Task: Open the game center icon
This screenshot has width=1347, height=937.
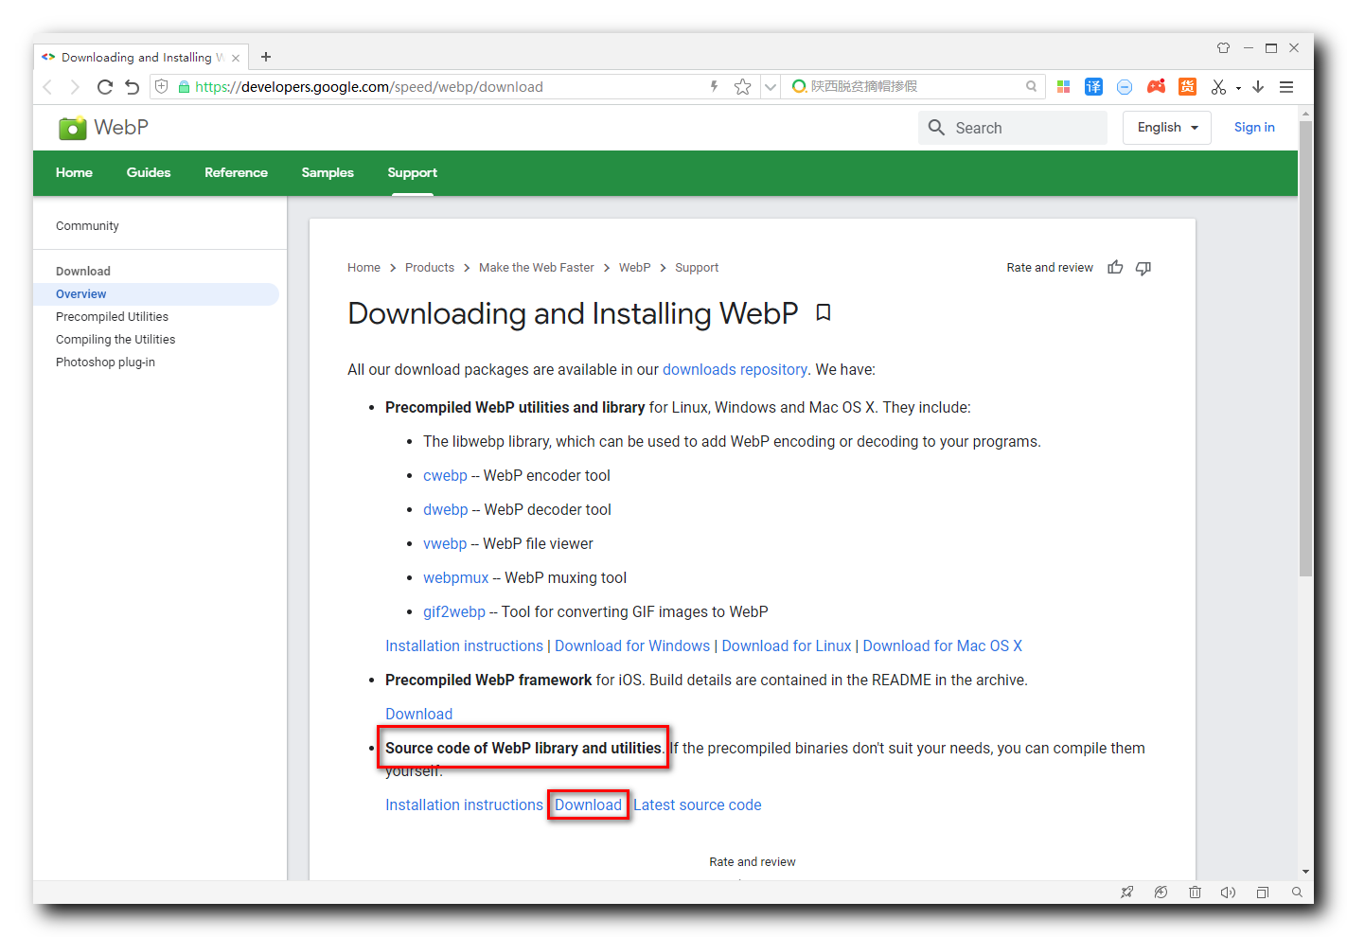Action: (1156, 86)
